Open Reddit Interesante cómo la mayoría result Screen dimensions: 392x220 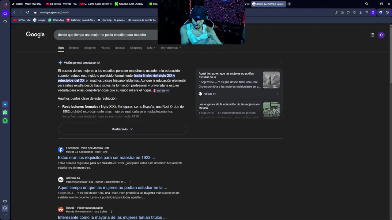(112, 217)
